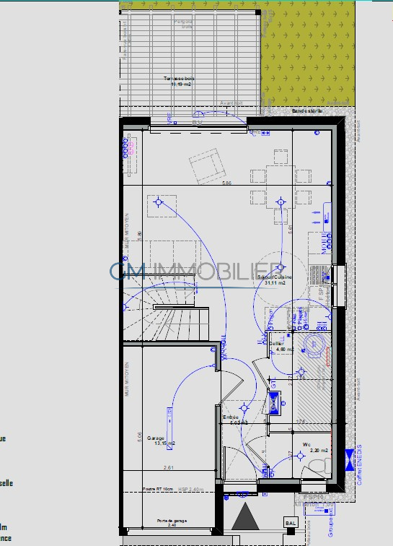Click the Cellier 4,80 m2 label
393x546 pixels.
(281, 346)
